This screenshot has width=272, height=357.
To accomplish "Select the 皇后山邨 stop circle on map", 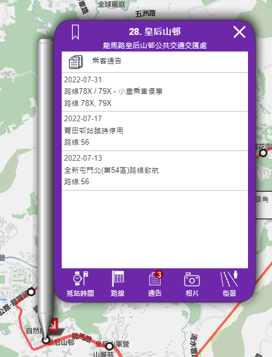I will pos(46,340).
